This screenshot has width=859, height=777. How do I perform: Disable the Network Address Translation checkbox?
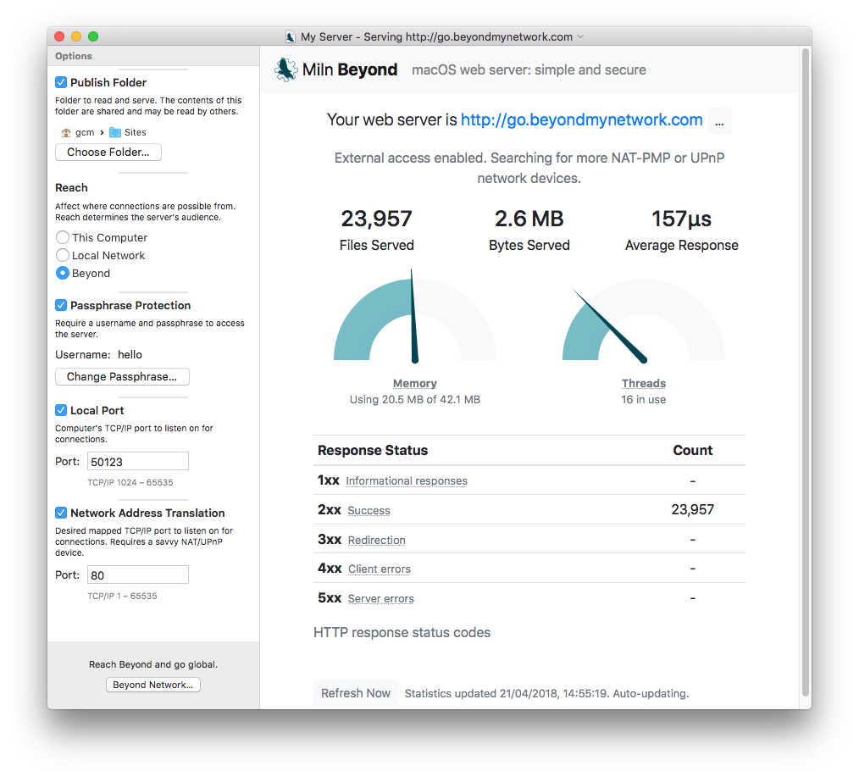(x=61, y=513)
